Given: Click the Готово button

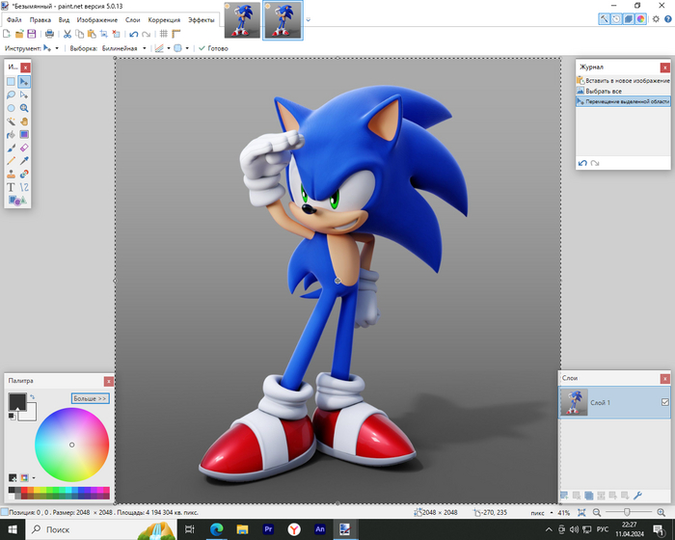Looking at the screenshot, I should pos(213,48).
